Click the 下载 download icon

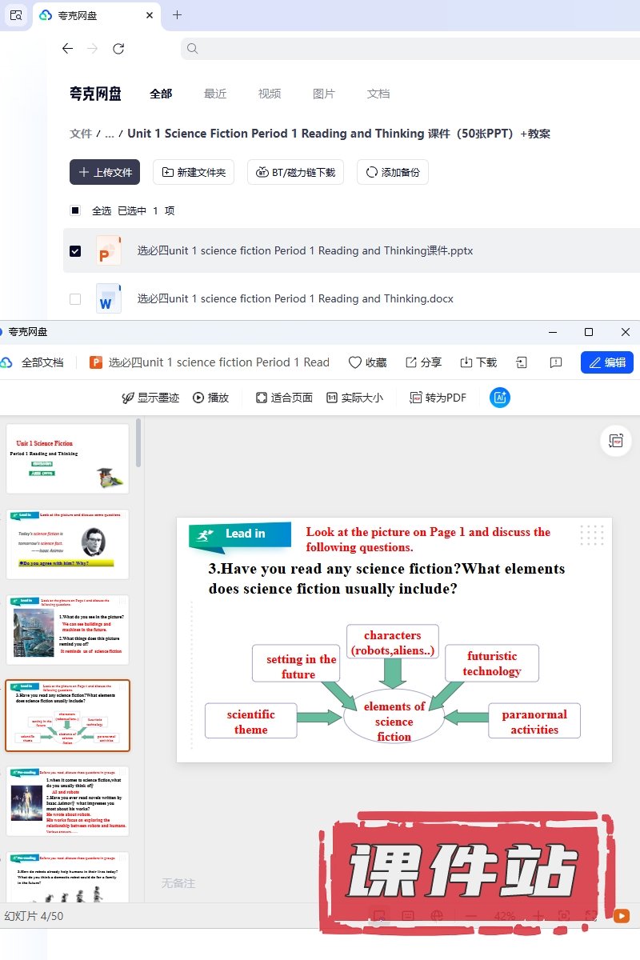pyautogui.click(x=467, y=362)
